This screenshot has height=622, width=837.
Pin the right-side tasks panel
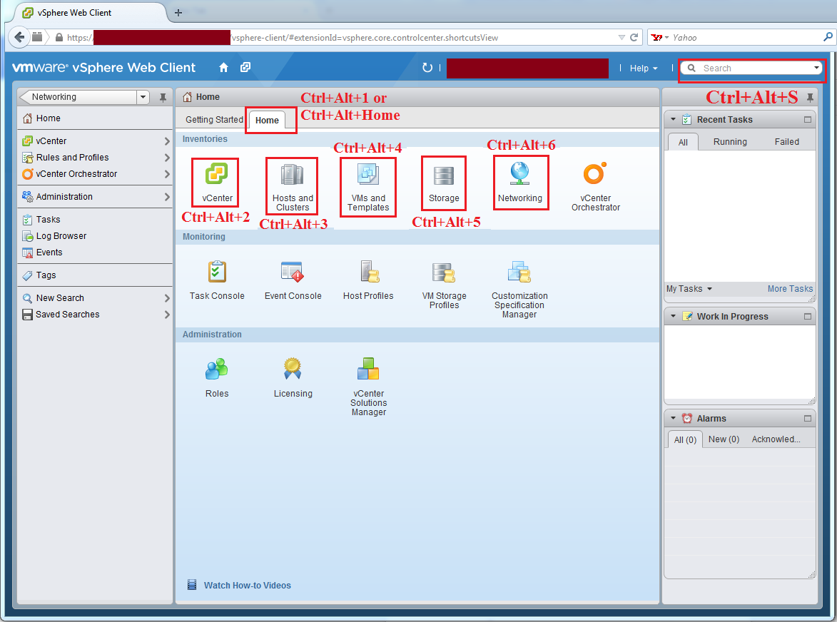(x=810, y=97)
